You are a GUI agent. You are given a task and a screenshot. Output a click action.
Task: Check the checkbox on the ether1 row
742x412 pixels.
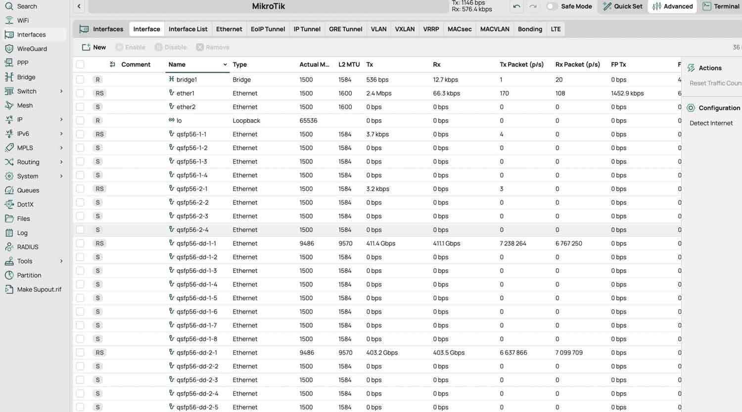click(x=80, y=93)
